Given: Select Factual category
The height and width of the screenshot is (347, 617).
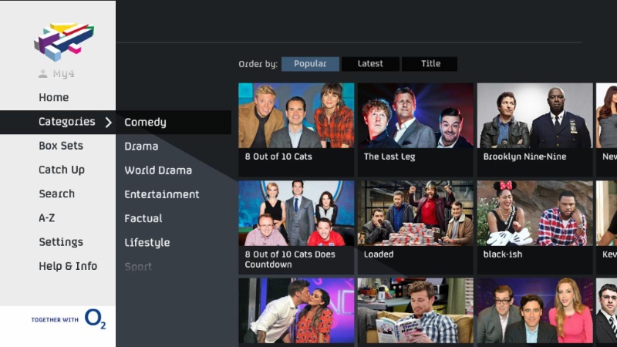Looking at the screenshot, I should coord(143,218).
